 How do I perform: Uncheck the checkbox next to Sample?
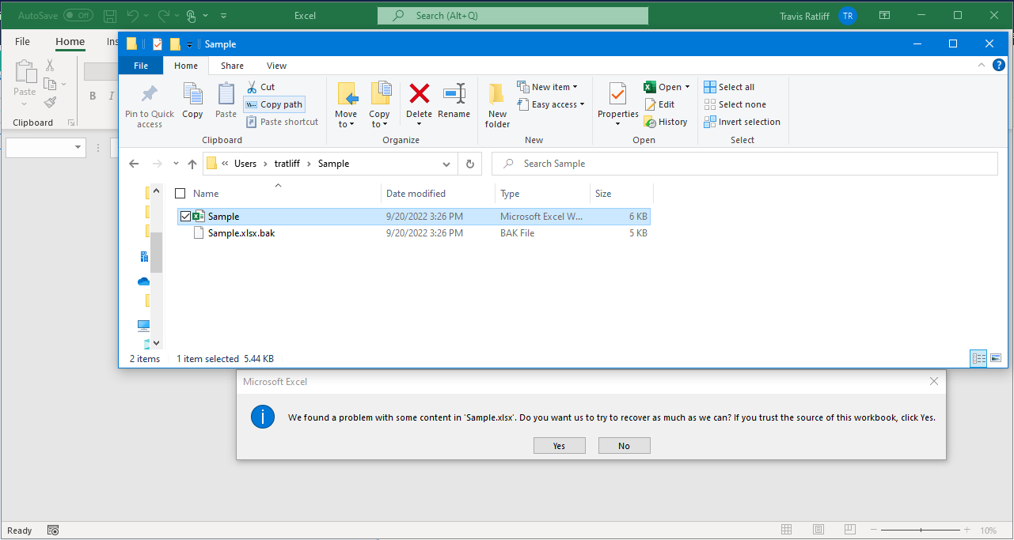(x=185, y=216)
